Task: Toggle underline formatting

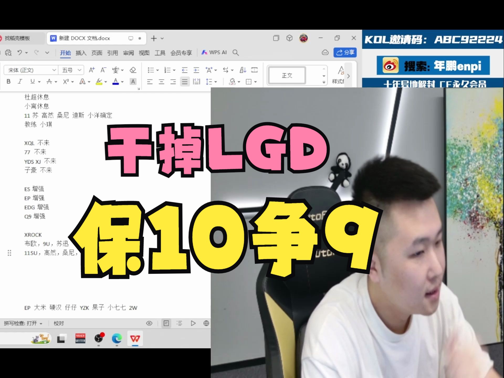Action: [x=33, y=81]
